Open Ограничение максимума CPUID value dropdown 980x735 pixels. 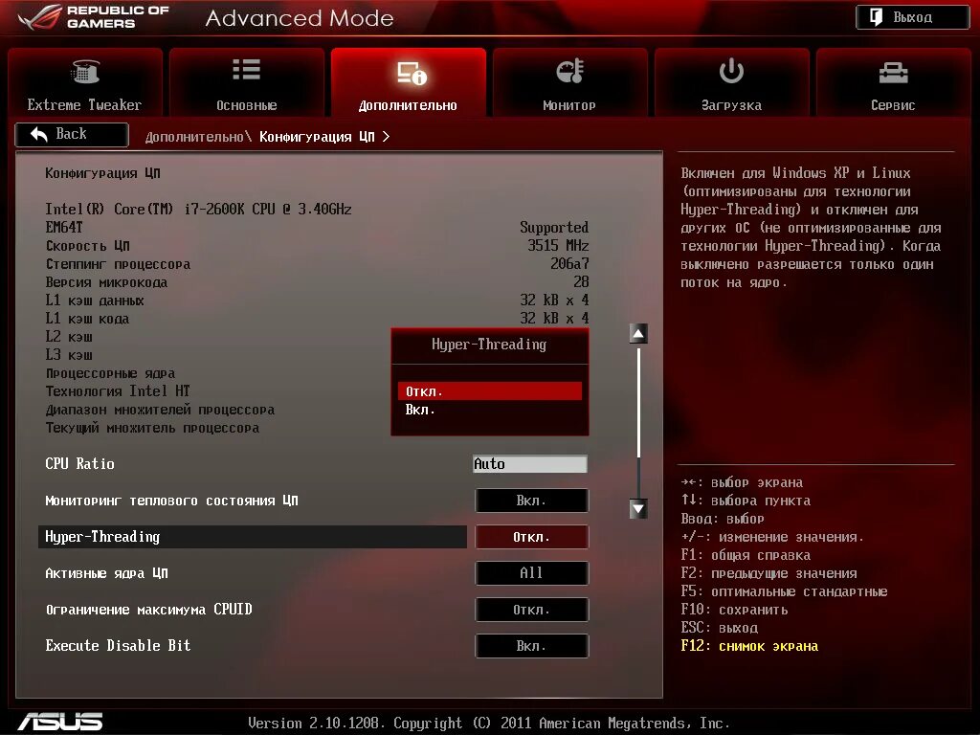coord(531,610)
